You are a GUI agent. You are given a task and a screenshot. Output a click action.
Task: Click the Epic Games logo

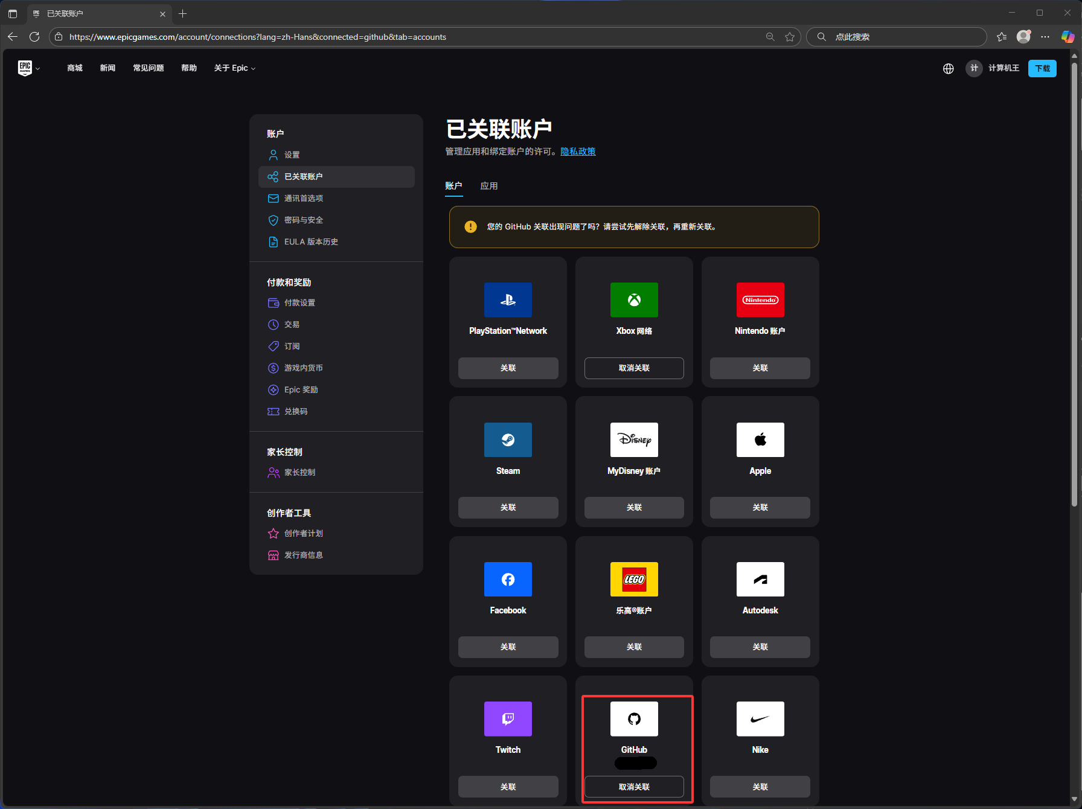tap(24, 68)
